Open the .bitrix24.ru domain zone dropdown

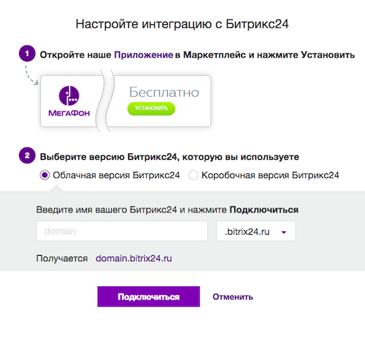point(256,231)
